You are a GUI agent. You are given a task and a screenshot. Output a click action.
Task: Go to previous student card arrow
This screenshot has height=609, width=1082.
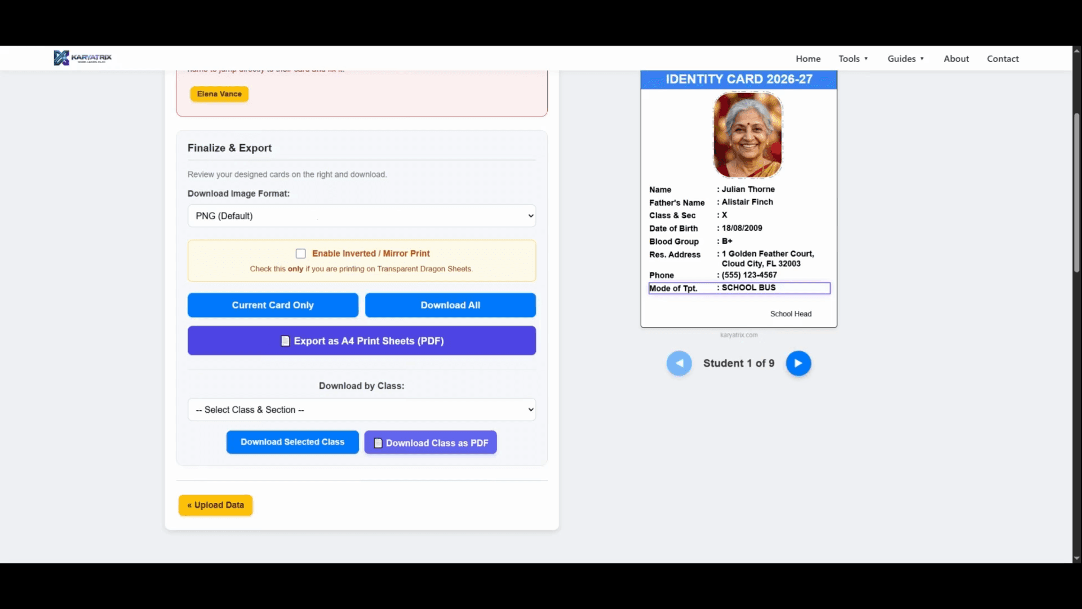pos(679,363)
